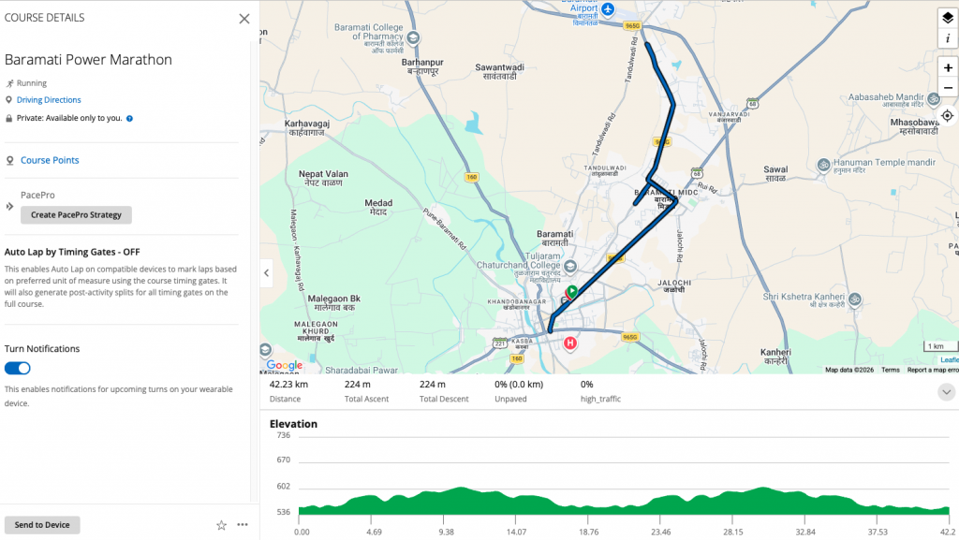The width and height of the screenshot is (959, 540).
Task: Click the Elevation chart heading
Action: (x=293, y=424)
